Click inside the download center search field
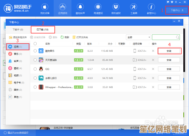The image size is (189, 136). (x=166, y=37)
